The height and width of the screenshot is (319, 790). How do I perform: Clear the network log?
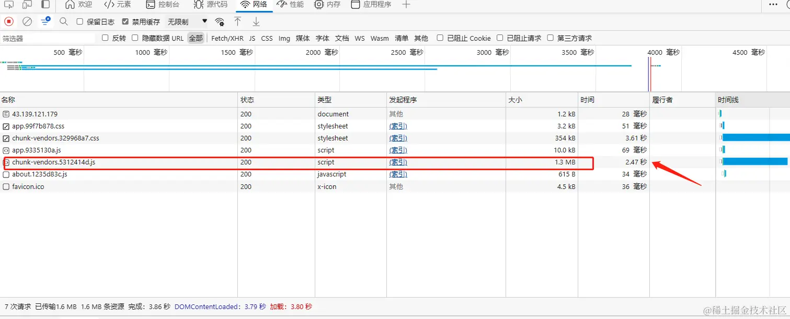[27, 21]
